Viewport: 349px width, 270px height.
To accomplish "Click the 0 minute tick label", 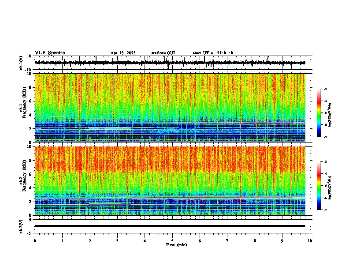I will [35, 241].
